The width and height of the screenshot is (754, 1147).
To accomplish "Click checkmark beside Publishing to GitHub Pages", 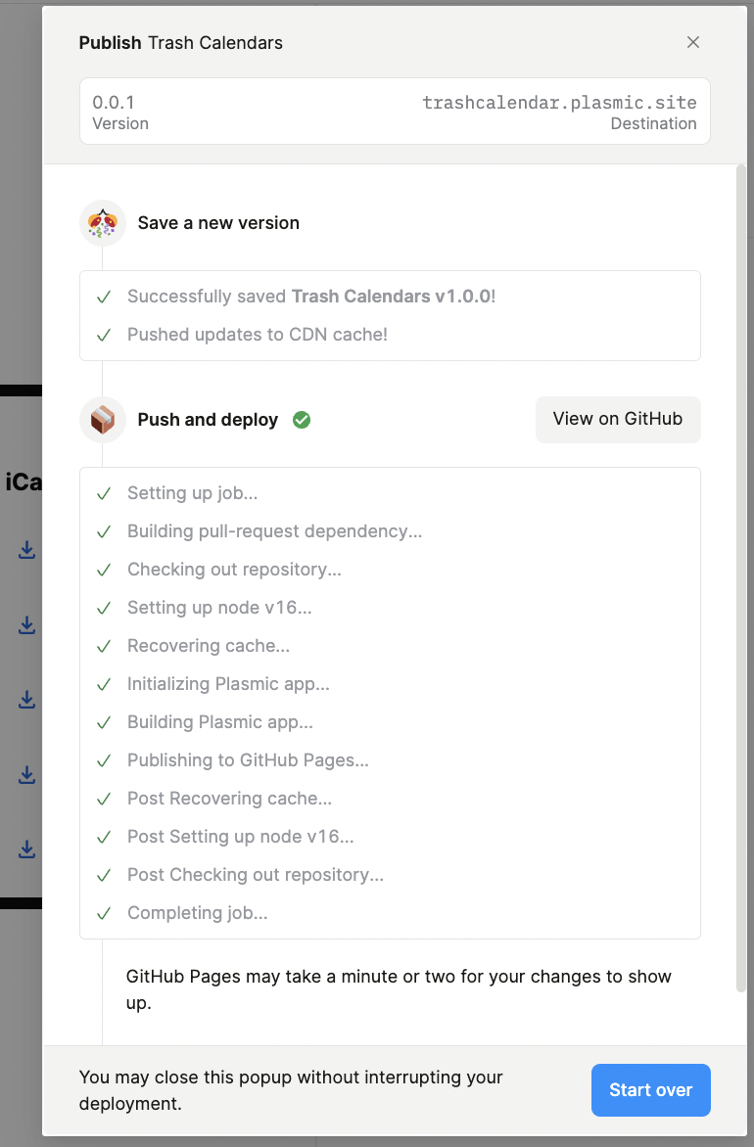I will (104, 760).
